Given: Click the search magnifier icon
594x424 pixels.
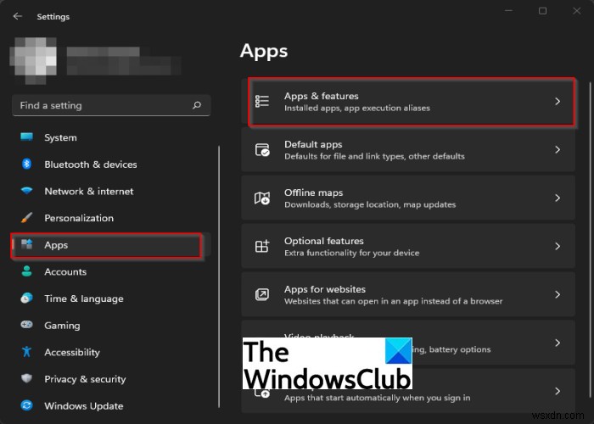Looking at the screenshot, I should tap(197, 106).
